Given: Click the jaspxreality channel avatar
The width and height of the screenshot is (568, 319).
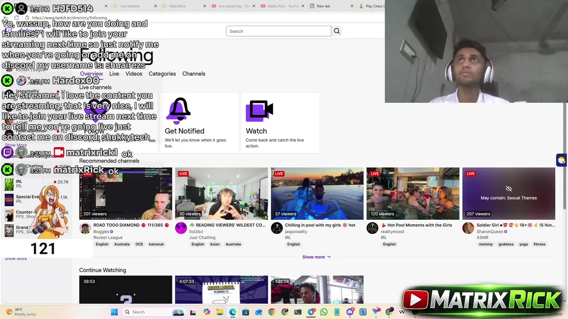Looking at the screenshot, I should point(276,228).
